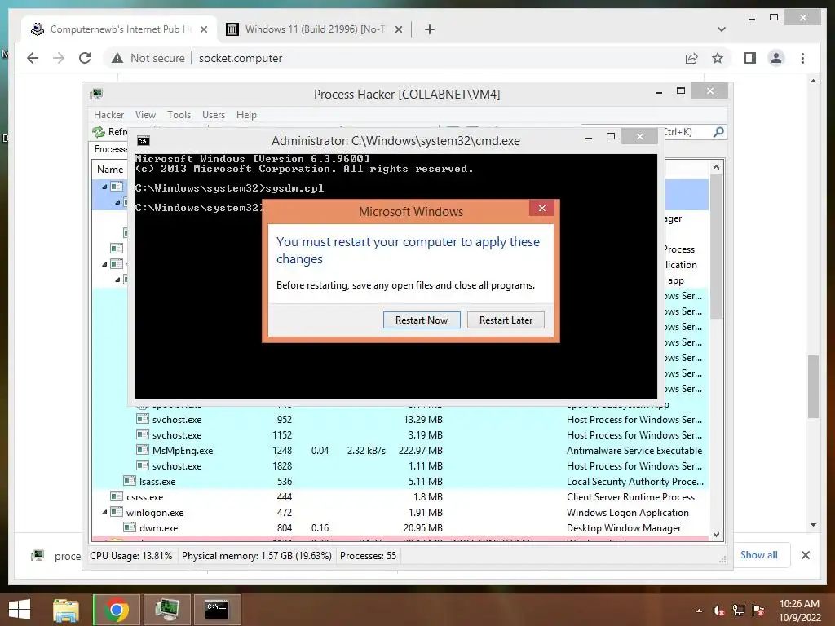The height and width of the screenshot is (626, 835).
Task: Open the Chrome three-dot menu
Action: coord(802,58)
